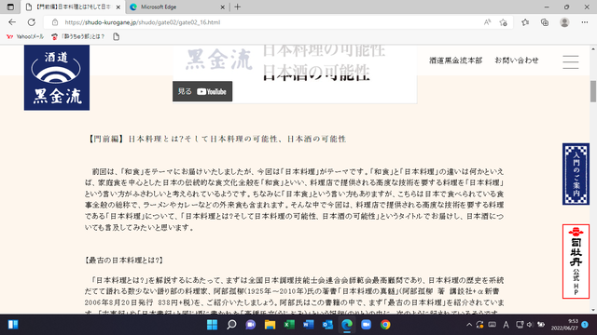Image resolution: width=597 pixels, height=335 pixels.
Task: Open the お問い合わせ nav link
Action: (517, 60)
